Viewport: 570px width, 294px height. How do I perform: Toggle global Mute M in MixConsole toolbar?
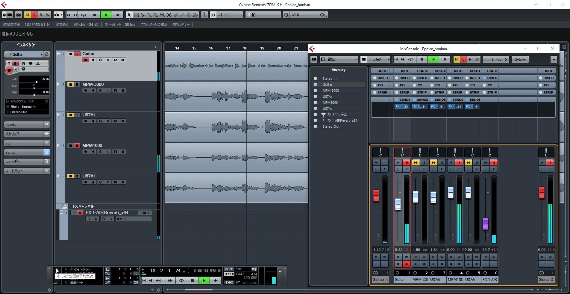point(457,59)
